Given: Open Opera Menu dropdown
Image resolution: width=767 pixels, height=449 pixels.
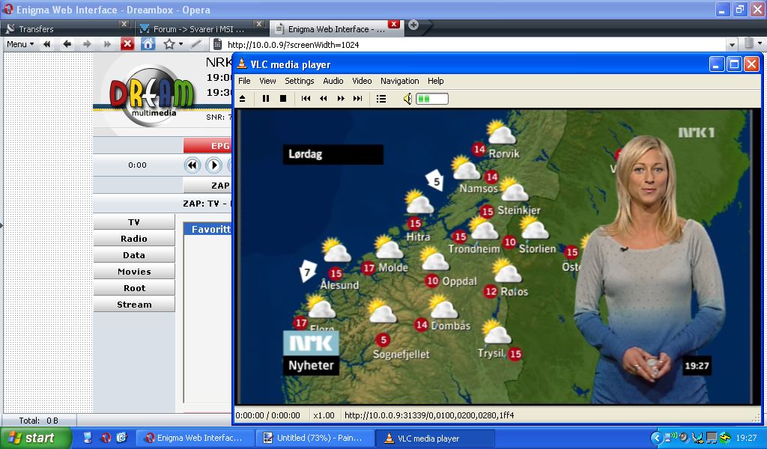Looking at the screenshot, I should [20, 44].
